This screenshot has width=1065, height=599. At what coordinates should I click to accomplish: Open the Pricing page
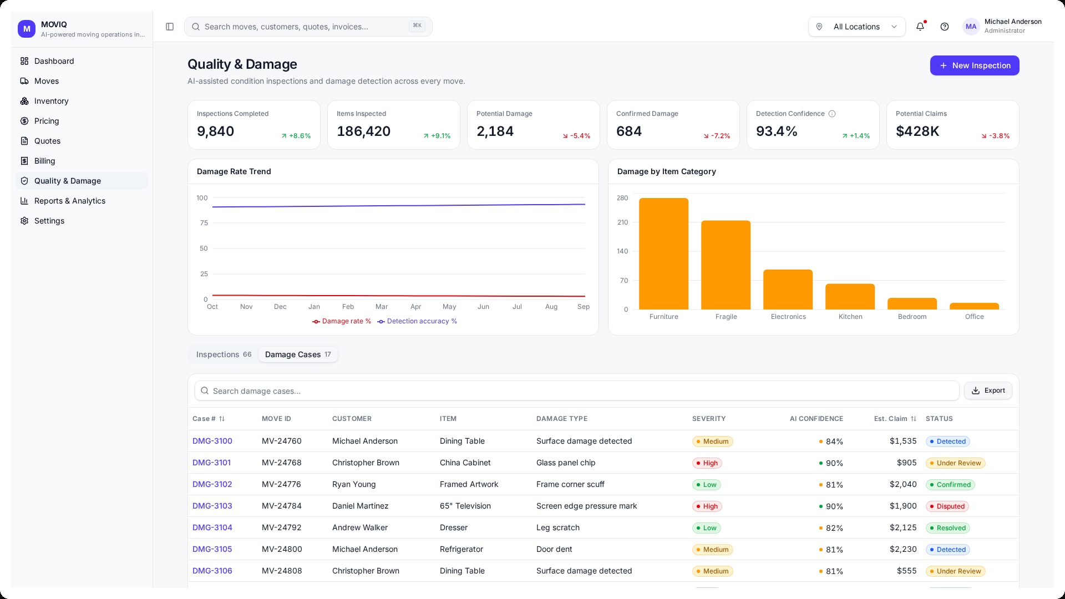point(82,121)
